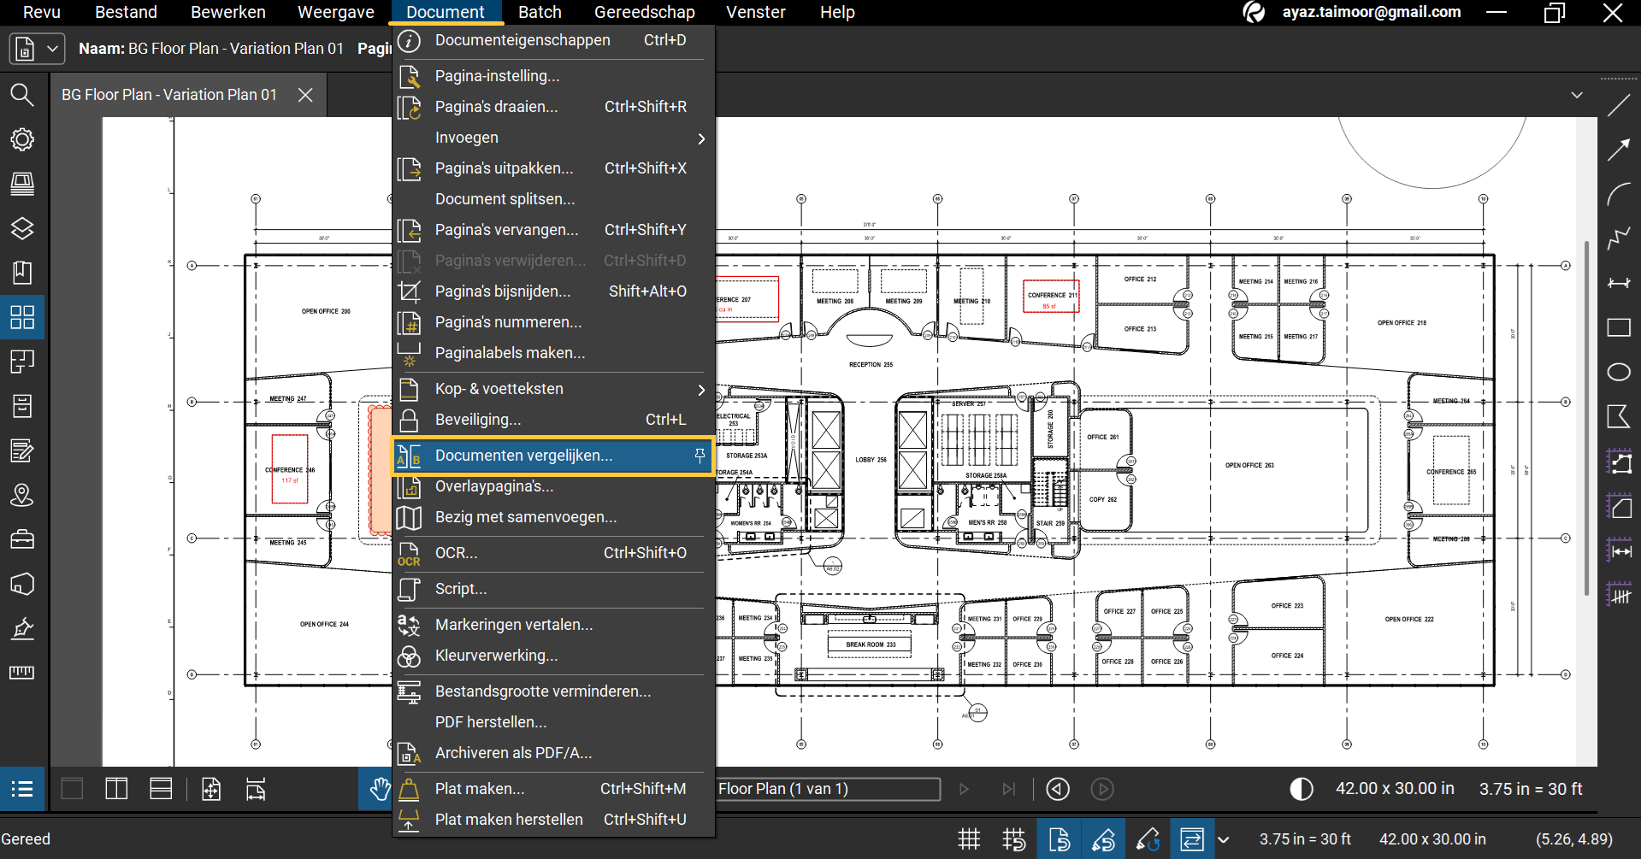Open the Tool Chest panel icon
This screenshot has height=859, width=1641.
22,184
